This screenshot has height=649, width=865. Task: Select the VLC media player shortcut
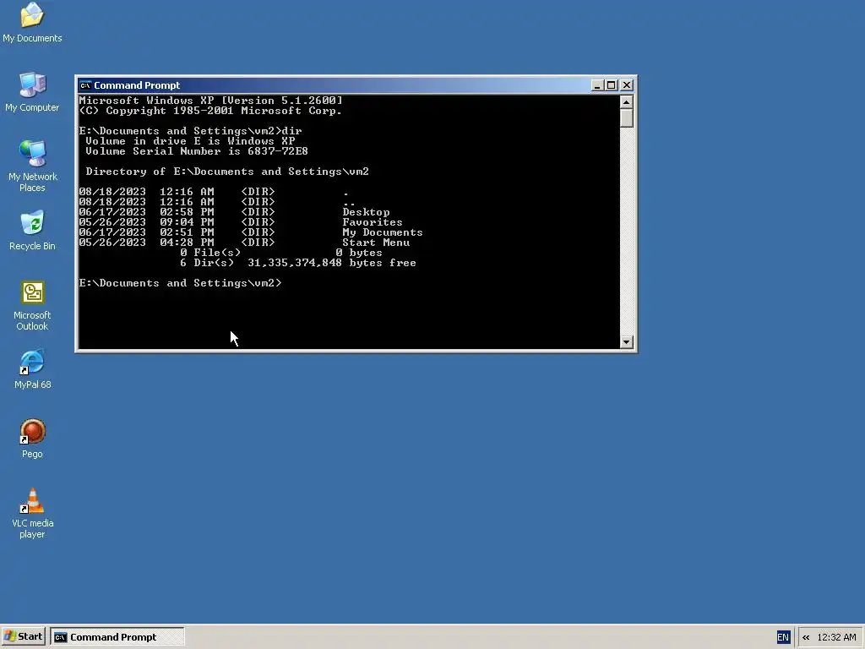tap(32, 513)
